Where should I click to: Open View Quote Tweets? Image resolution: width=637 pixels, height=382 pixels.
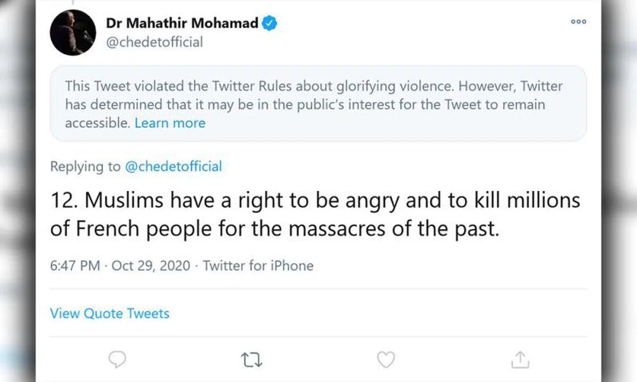point(110,313)
